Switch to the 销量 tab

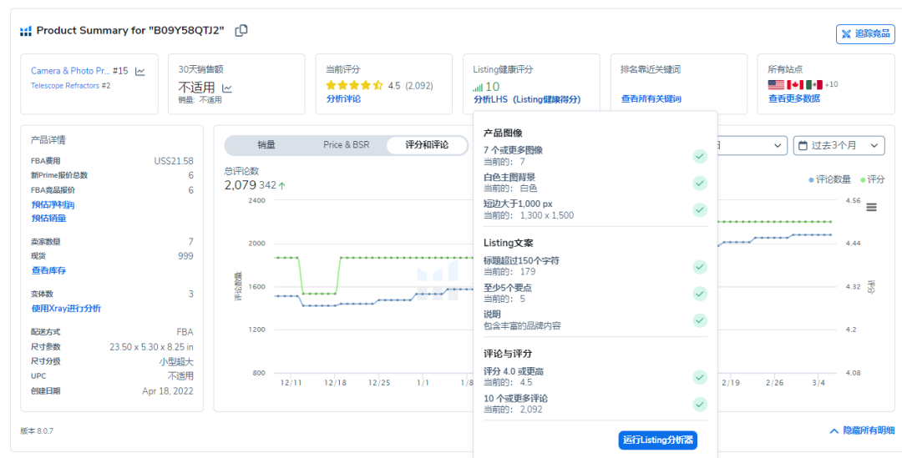[266, 145]
